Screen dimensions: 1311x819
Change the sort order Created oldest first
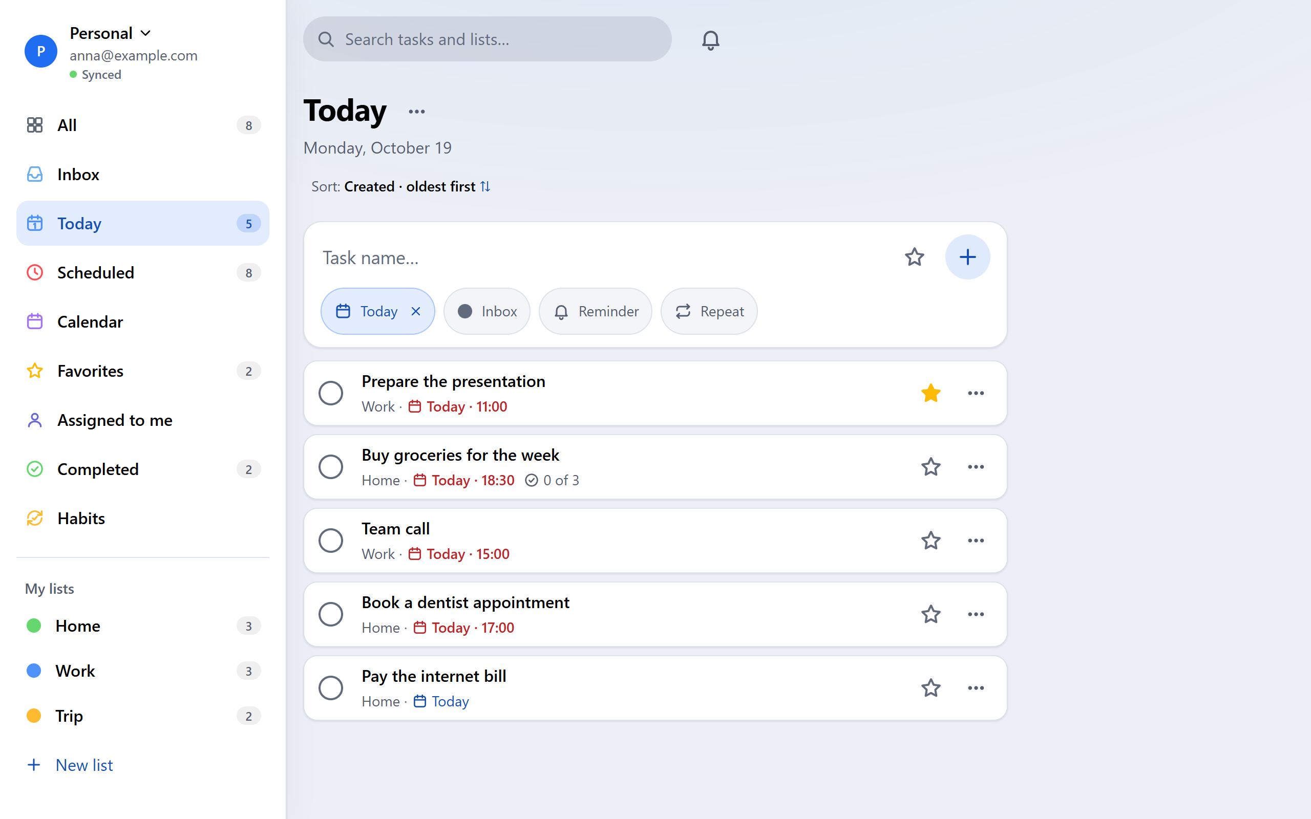pos(401,186)
